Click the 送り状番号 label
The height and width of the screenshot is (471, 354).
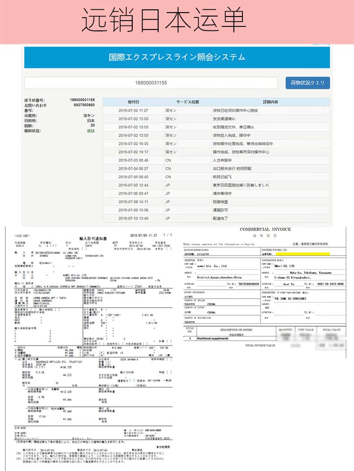[35, 100]
